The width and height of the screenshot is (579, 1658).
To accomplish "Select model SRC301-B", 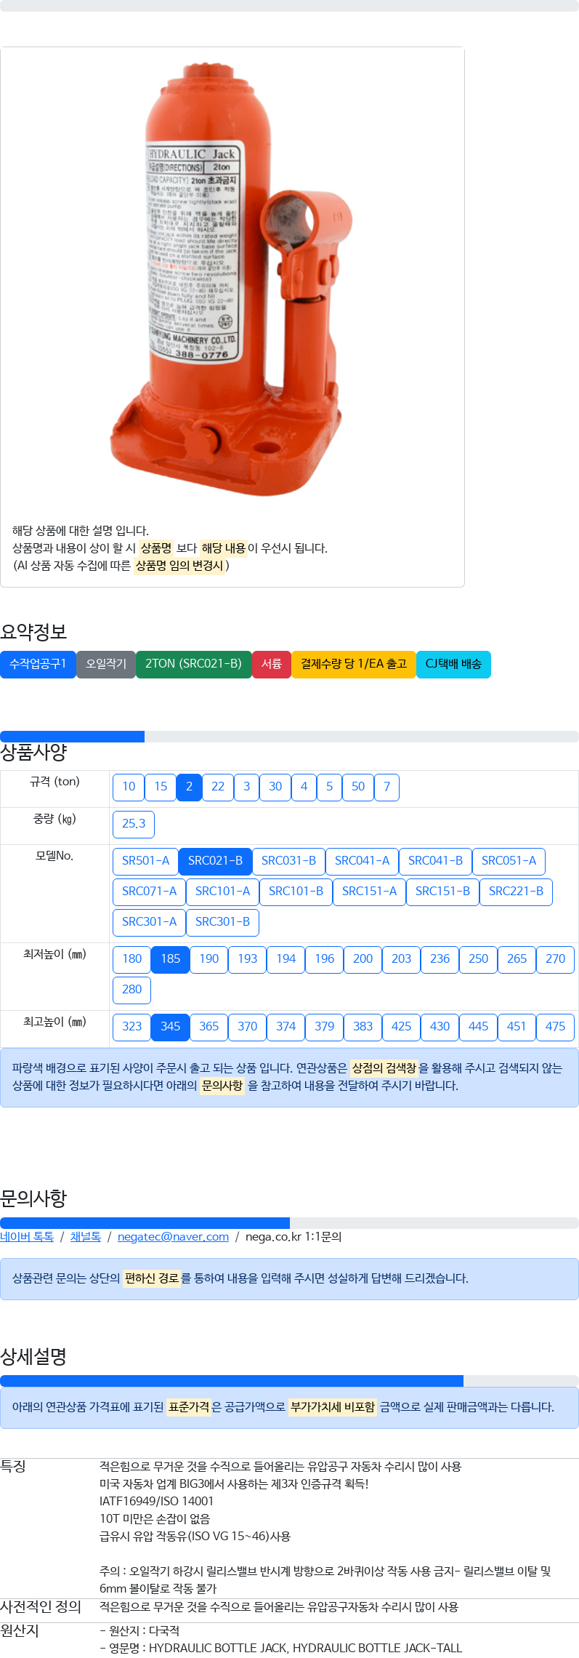I will pyautogui.click(x=222, y=922).
